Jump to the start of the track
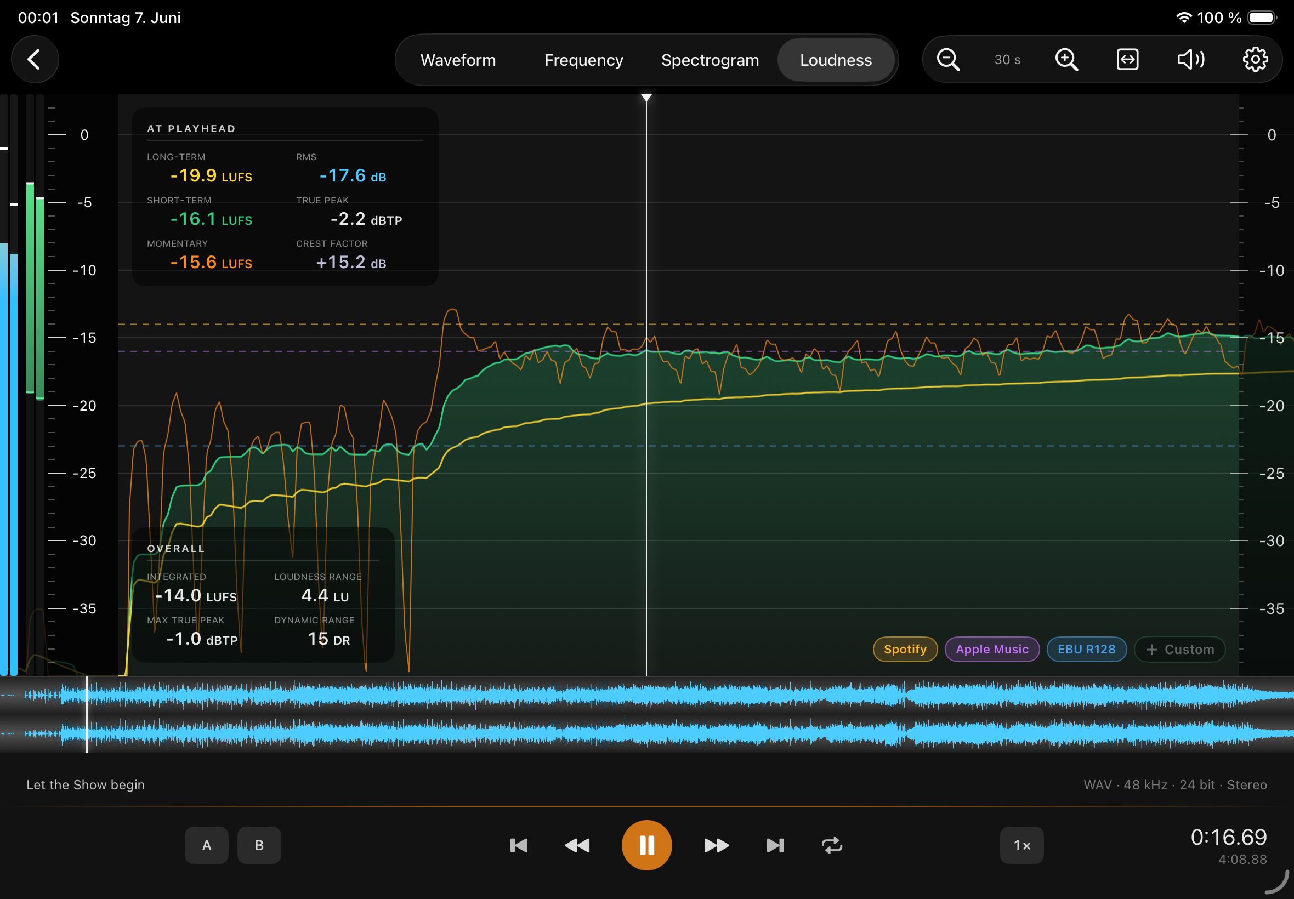Image resolution: width=1294 pixels, height=899 pixels. click(x=518, y=845)
